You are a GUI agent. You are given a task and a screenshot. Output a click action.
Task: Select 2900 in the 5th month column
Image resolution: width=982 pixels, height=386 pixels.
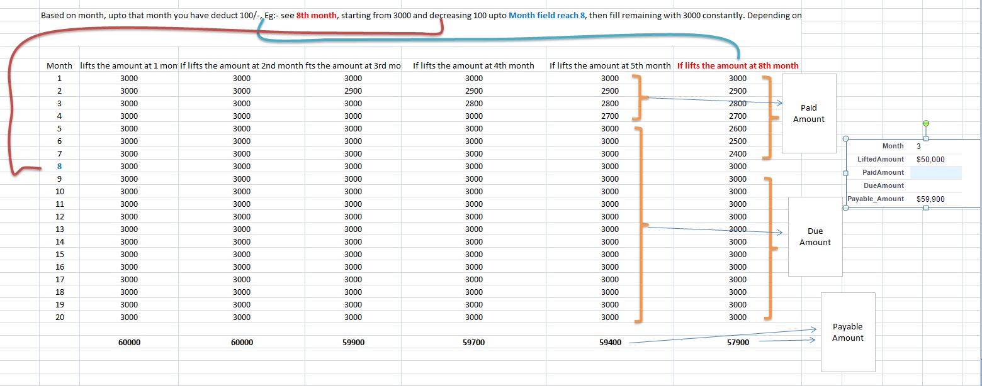coord(610,91)
